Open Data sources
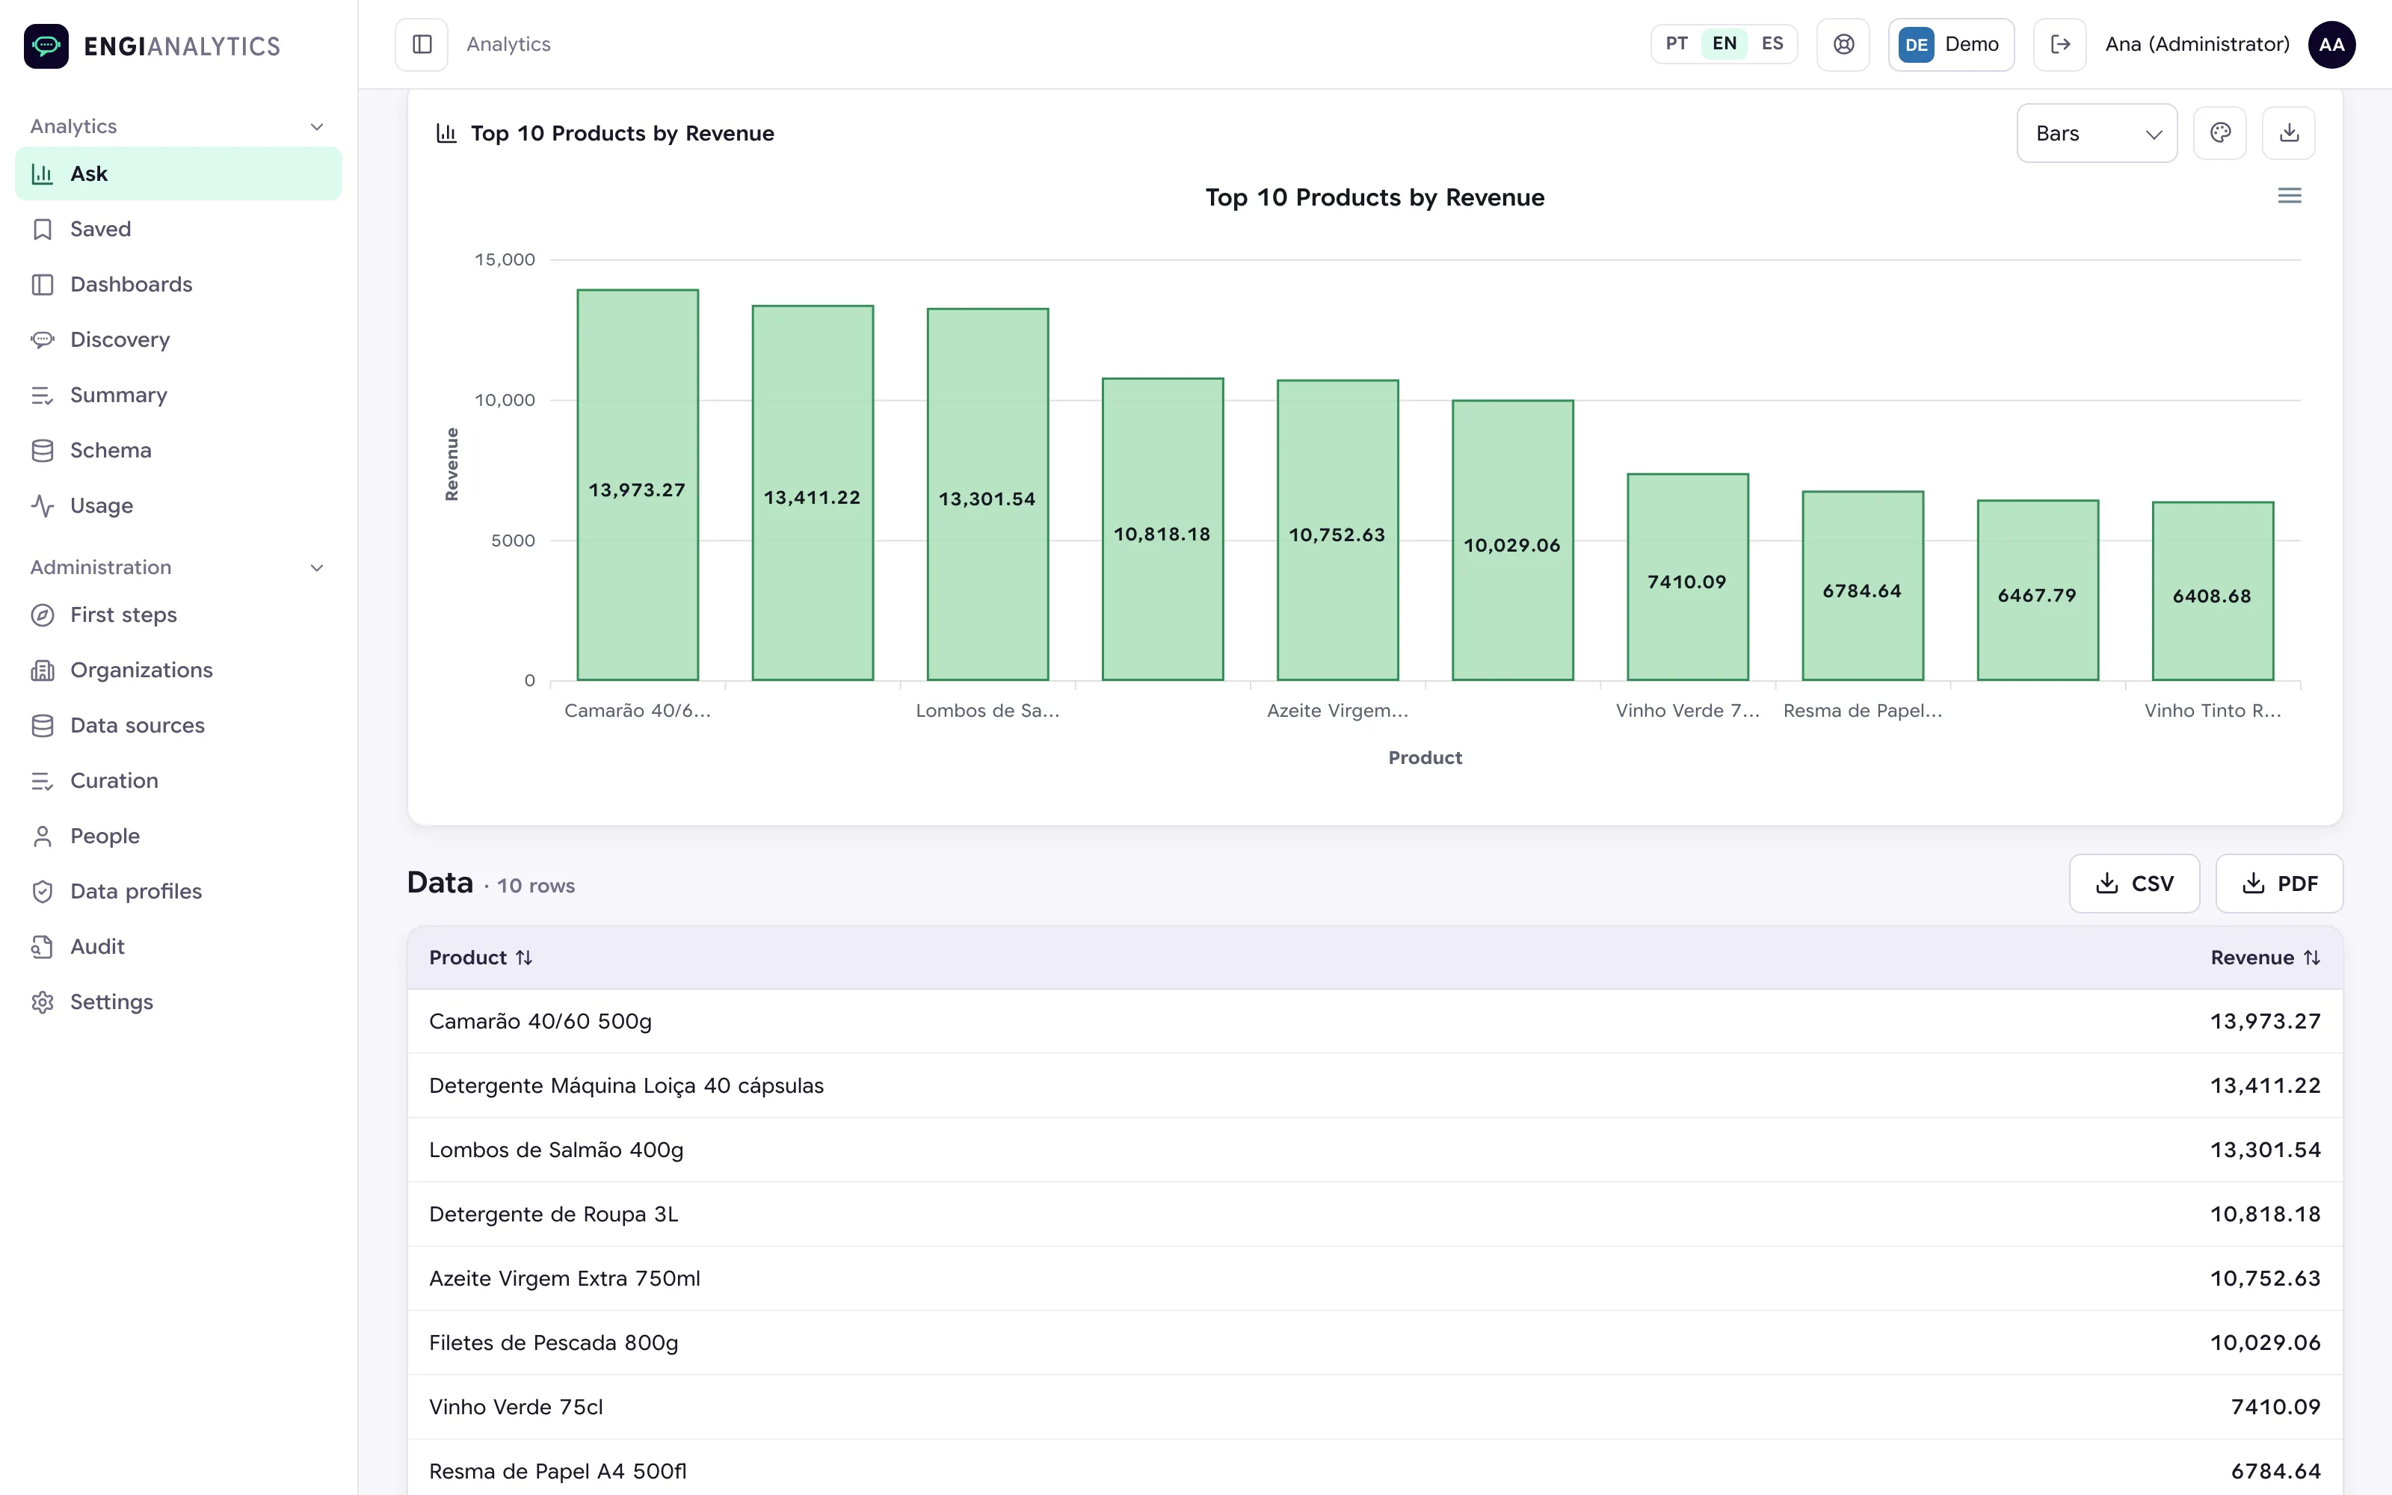The height and width of the screenshot is (1495, 2392). pos(178,726)
